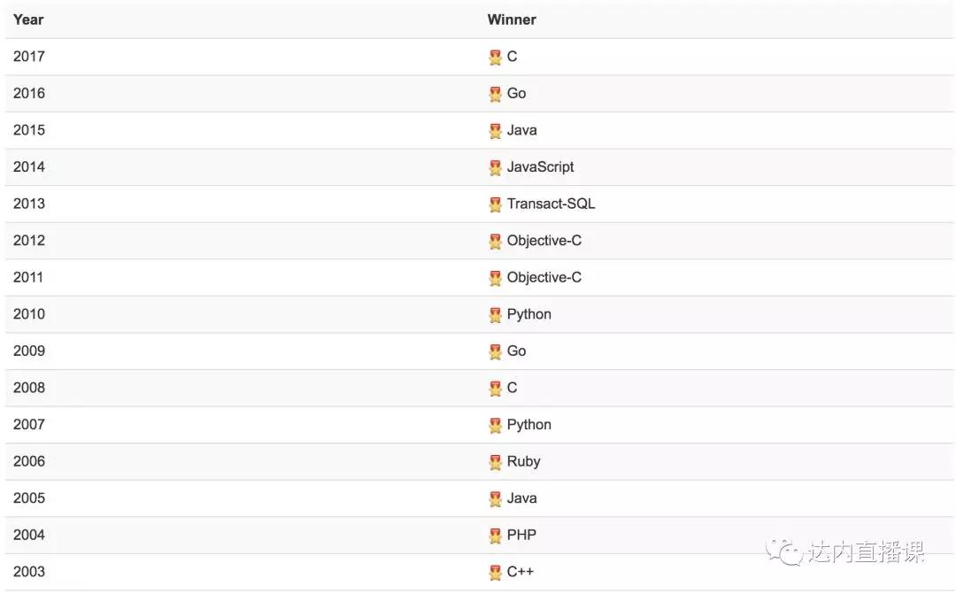Click the medal icon in the 2009 Go row
Viewport: 956px width, 594px height.
tap(495, 352)
